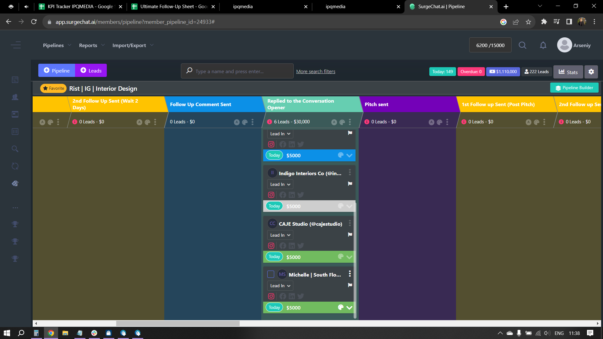The image size is (603, 339).
Task: Click the search magnifier in top header
Action: 522,46
